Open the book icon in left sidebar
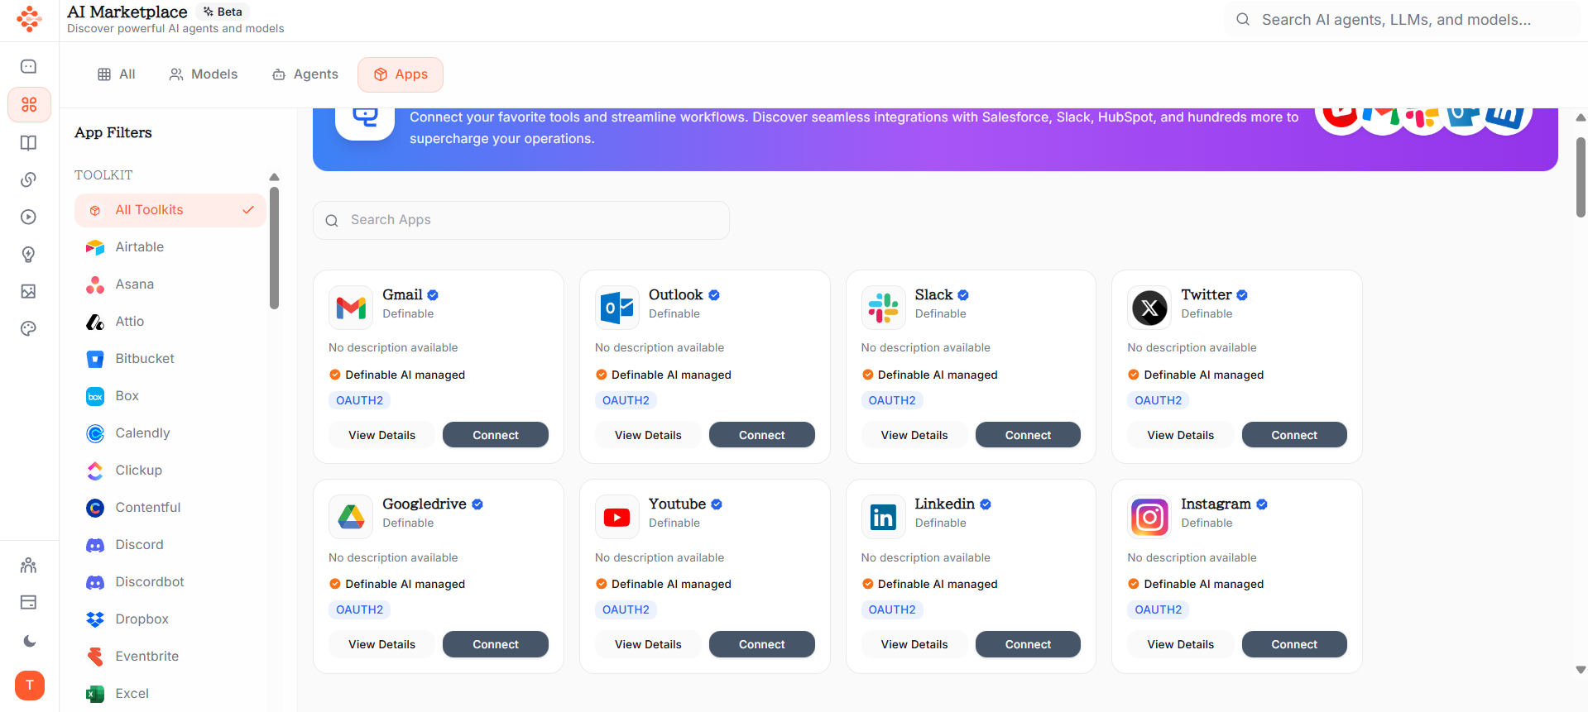This screenshot has height=712, width=1588. coord(29,143)
